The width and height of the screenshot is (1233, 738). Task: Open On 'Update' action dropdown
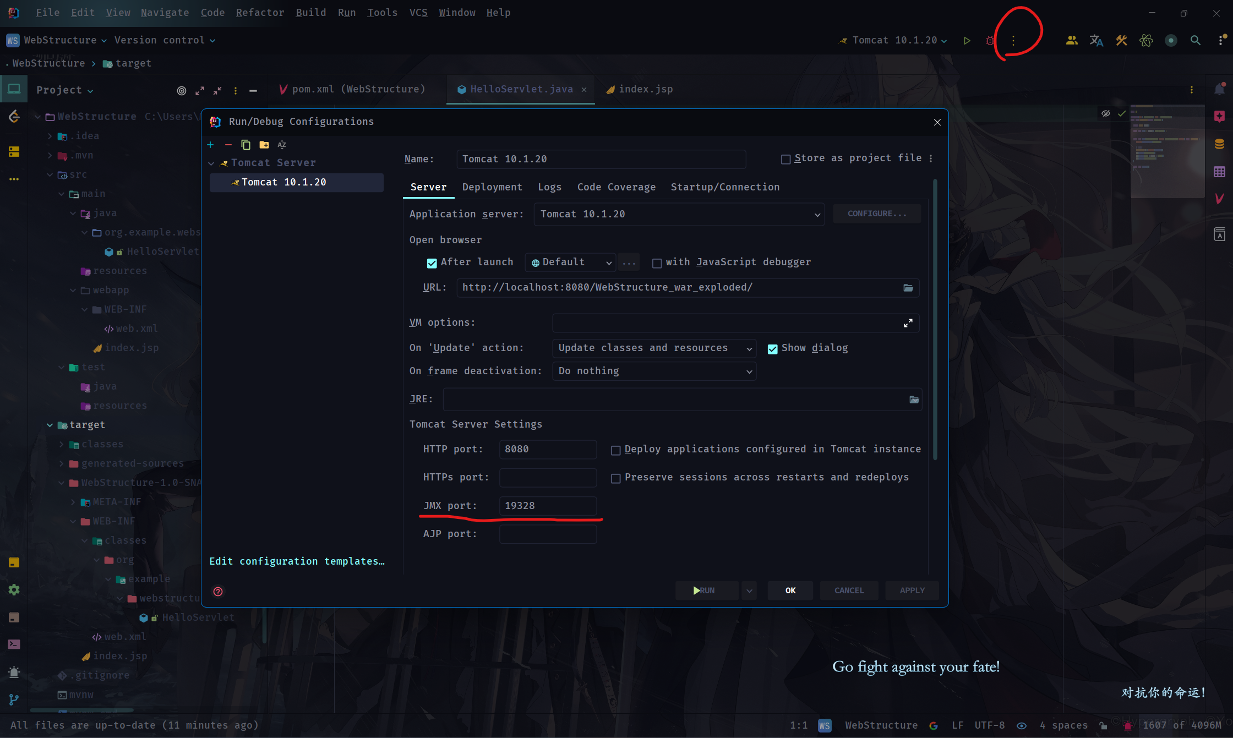(654, 348)
